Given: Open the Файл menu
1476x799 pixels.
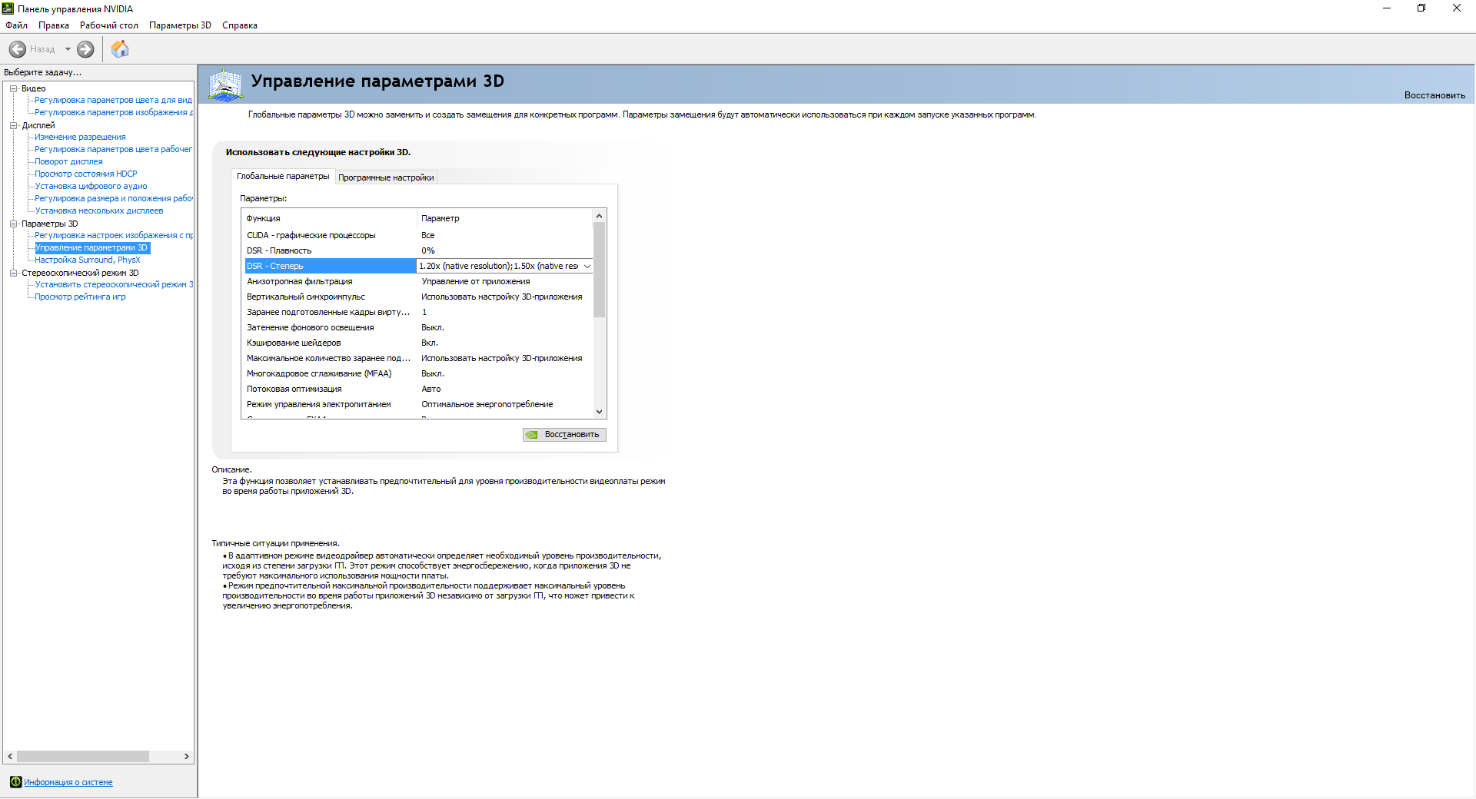Looking at the screenshot, I should (16, 25).
